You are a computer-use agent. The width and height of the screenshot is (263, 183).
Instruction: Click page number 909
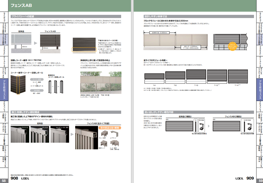point(250,178)
